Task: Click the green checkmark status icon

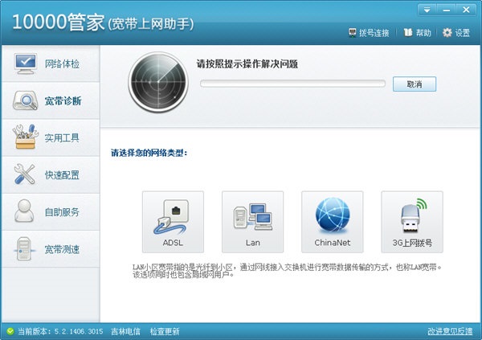Action: pos(10,331)
